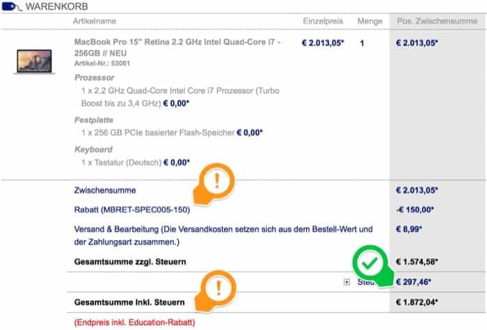Click the Zwischensumme label
Image resolution: width=487 pixels, height=330 pixels.
click(105, 191)
